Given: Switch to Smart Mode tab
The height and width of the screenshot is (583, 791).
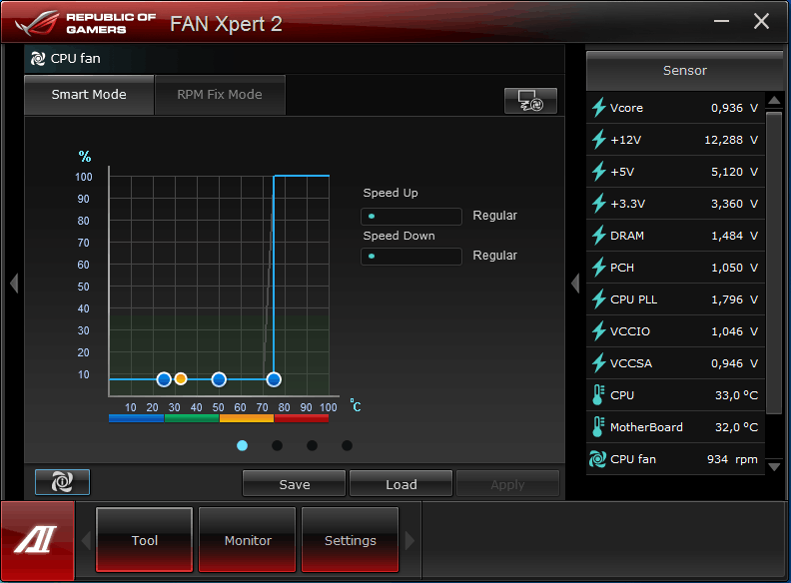Looking at the screenshot, I should 89,95.
